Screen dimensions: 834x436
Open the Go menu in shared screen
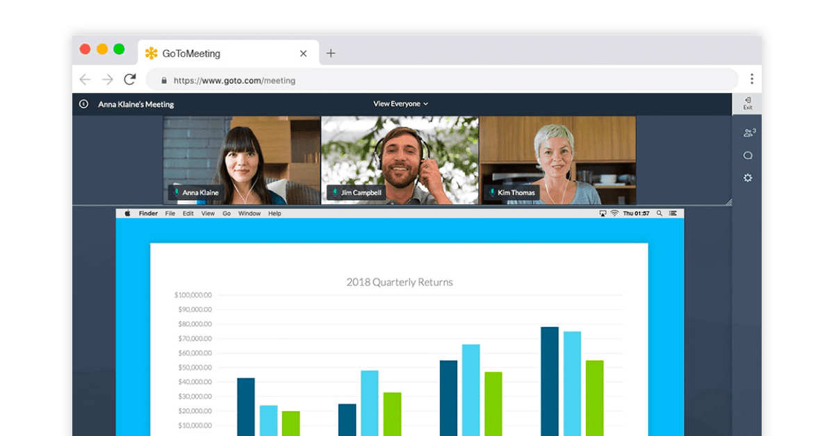[x=227, y=214]
